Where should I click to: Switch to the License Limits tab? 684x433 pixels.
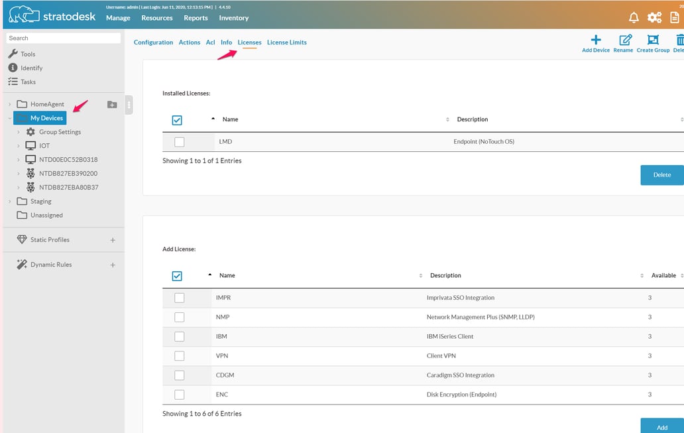point(286,42)
